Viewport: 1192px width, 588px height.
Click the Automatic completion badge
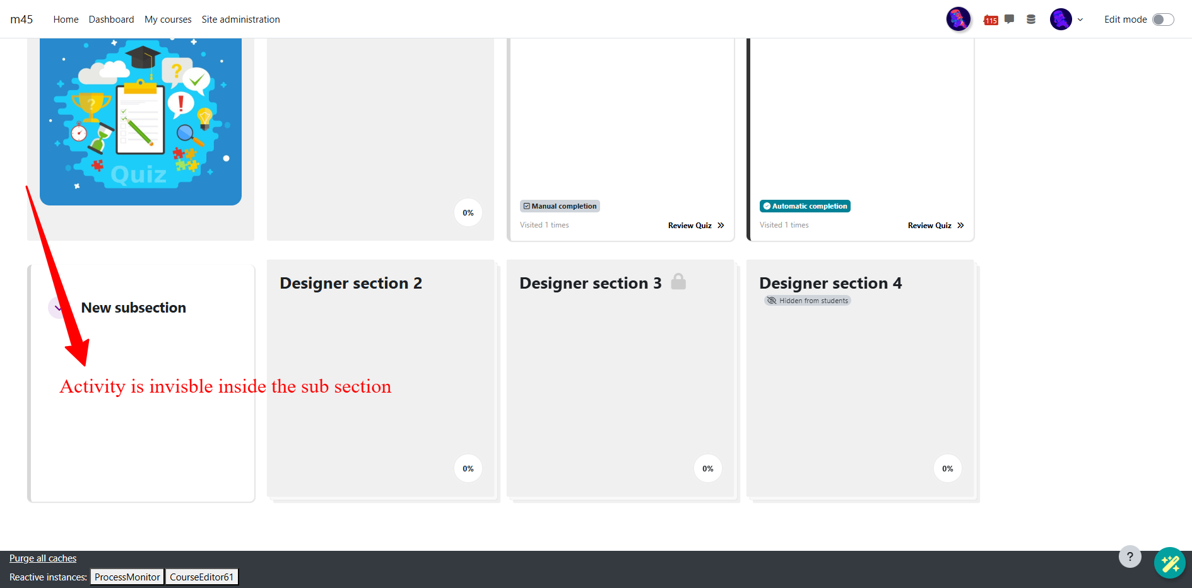click(x=805, y=206)
